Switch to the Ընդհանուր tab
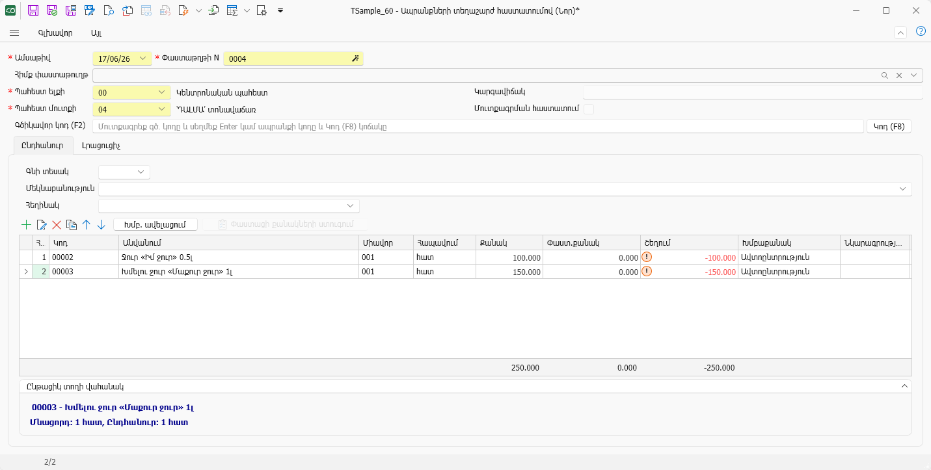 pos(43,146)
